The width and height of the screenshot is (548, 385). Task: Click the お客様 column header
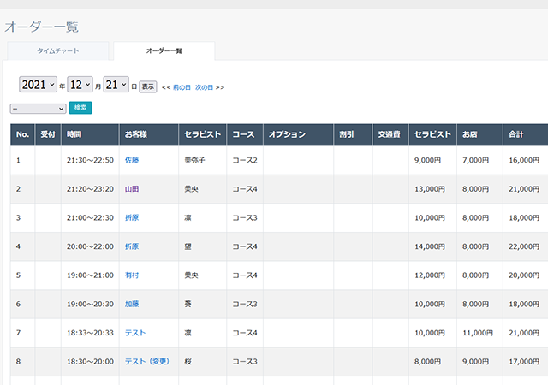pos(149,134)
